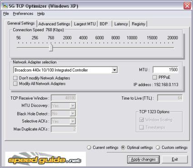The width and height of the screenshot is (193, 168).
Task: Enable the PPPoE checkbox
Action: (x=154, y=77)
